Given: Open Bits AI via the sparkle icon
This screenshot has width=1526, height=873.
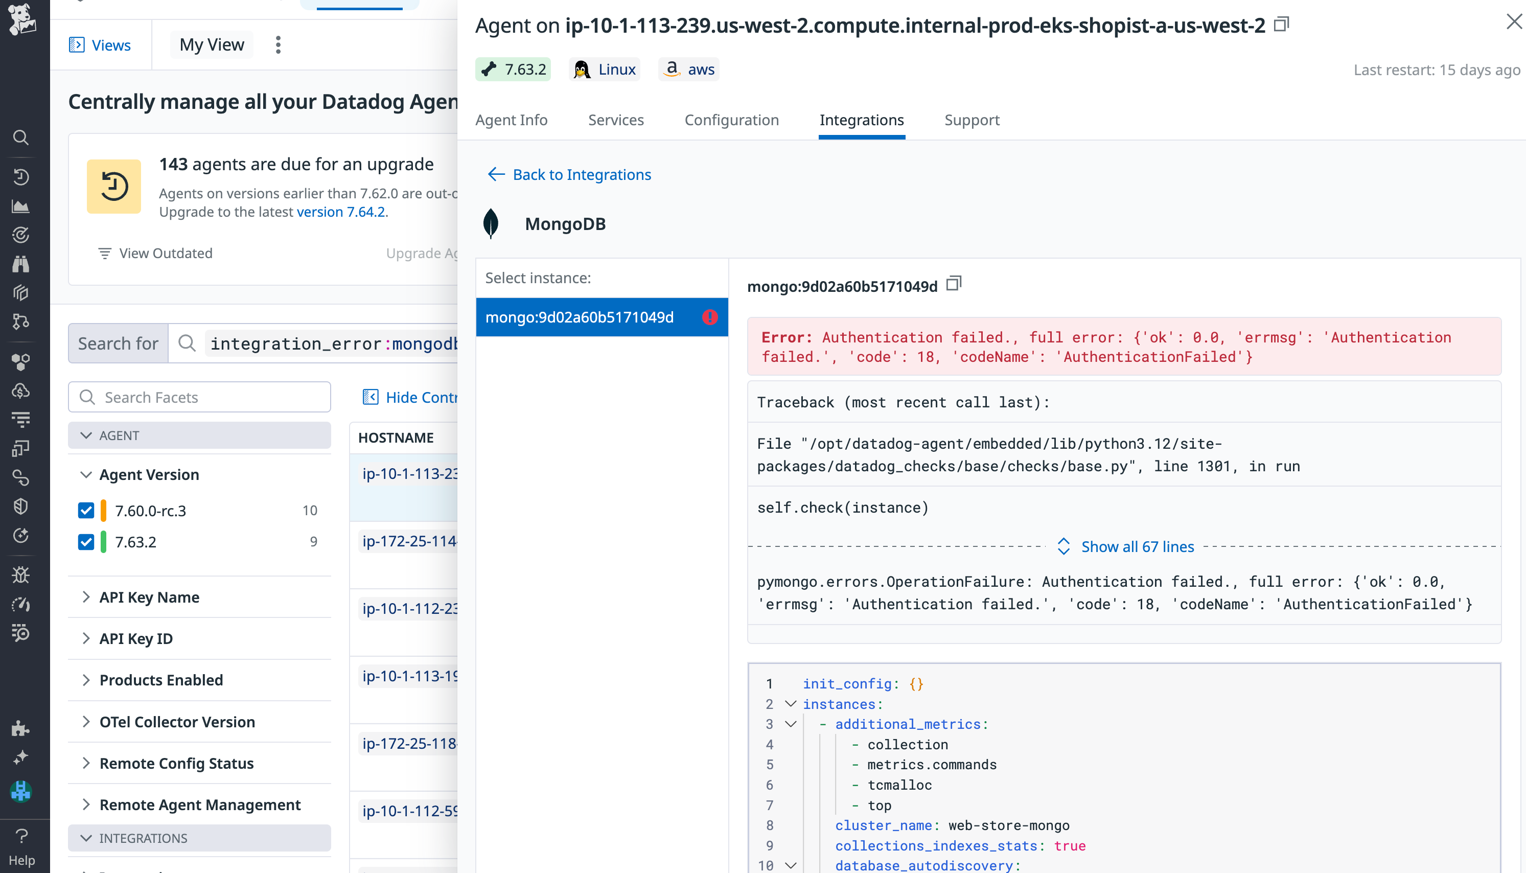Looking at the screenshot, I should tap(21, 756).
